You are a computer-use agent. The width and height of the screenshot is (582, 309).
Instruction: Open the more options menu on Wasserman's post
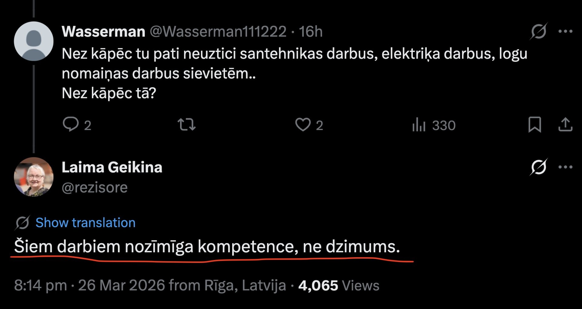[565, 31]
